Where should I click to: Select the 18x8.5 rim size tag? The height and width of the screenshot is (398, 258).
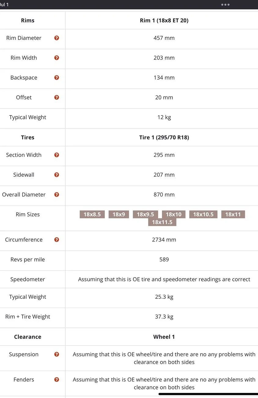[x=92, y=214]
